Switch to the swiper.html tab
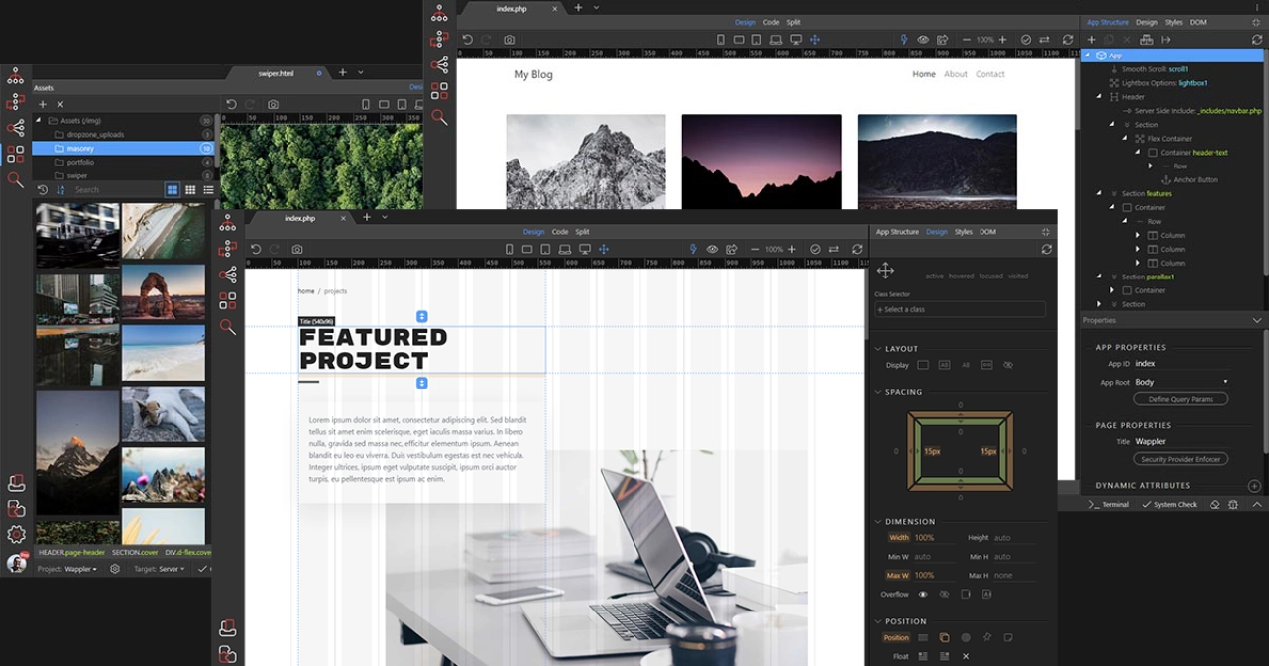1269x666 pixels. (278, 73)
